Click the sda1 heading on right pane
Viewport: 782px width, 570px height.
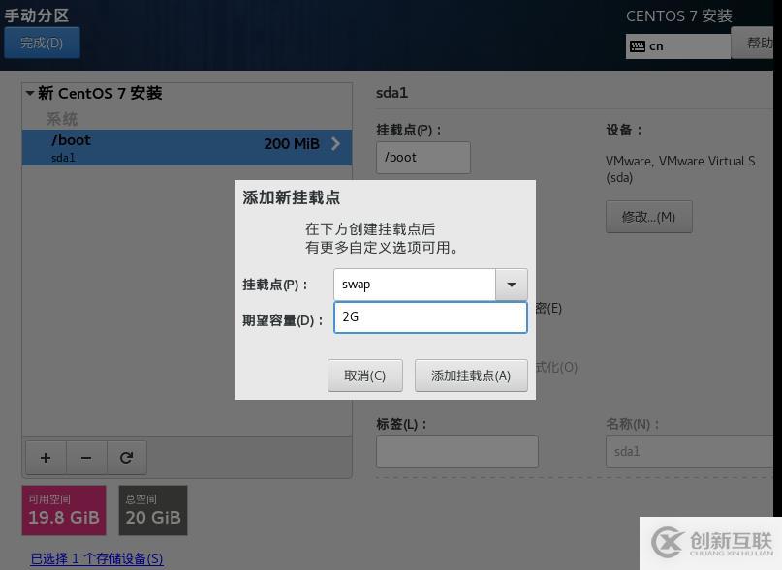[x=392, y=93]
